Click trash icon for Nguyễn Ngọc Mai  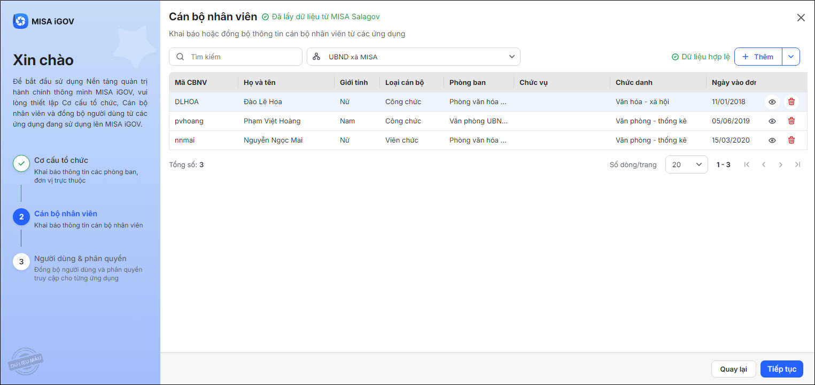[x=791, y=140]
